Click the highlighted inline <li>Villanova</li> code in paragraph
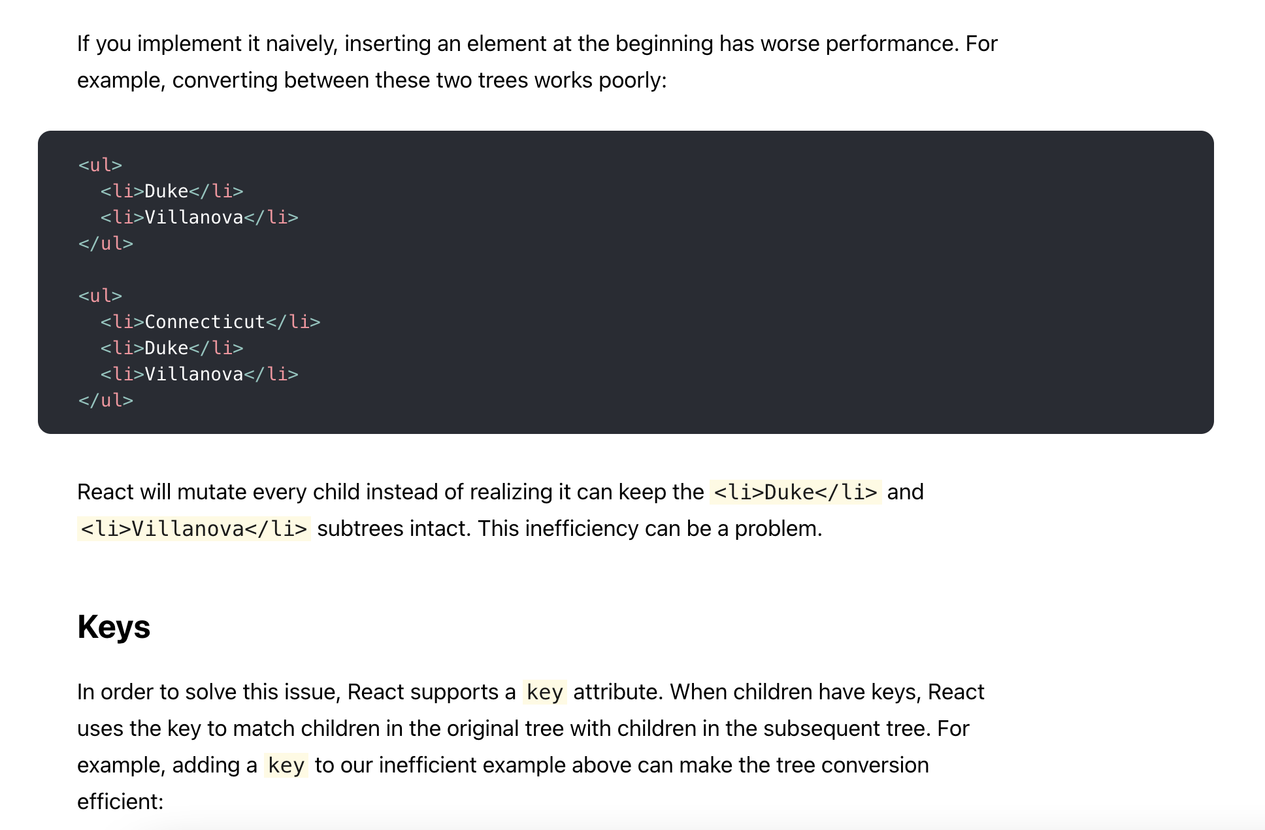The width and height of the screenshot is (1265, 830). point(193,529)
